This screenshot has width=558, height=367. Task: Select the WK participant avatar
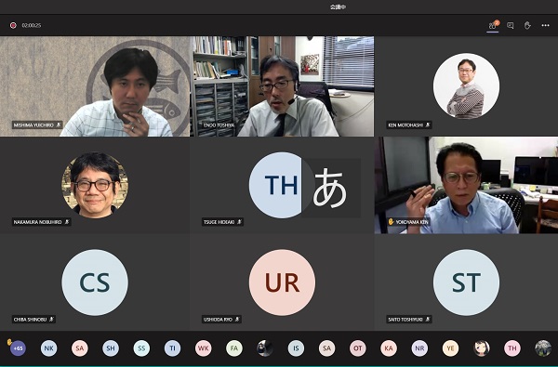(x=203, y=348)
